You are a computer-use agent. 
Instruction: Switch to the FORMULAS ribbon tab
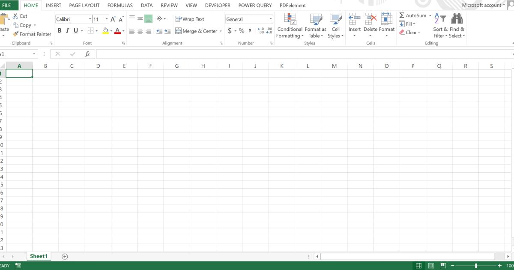pos(120,5)
